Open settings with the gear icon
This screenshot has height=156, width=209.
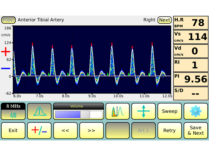tap(196, 111)
